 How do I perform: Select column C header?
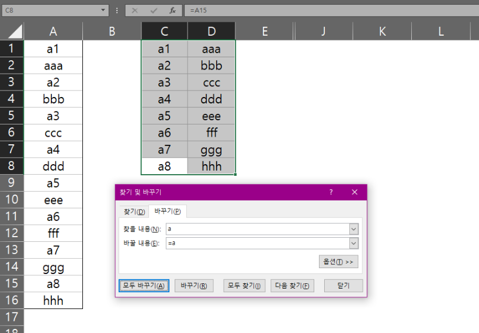[x=164, y=31]
